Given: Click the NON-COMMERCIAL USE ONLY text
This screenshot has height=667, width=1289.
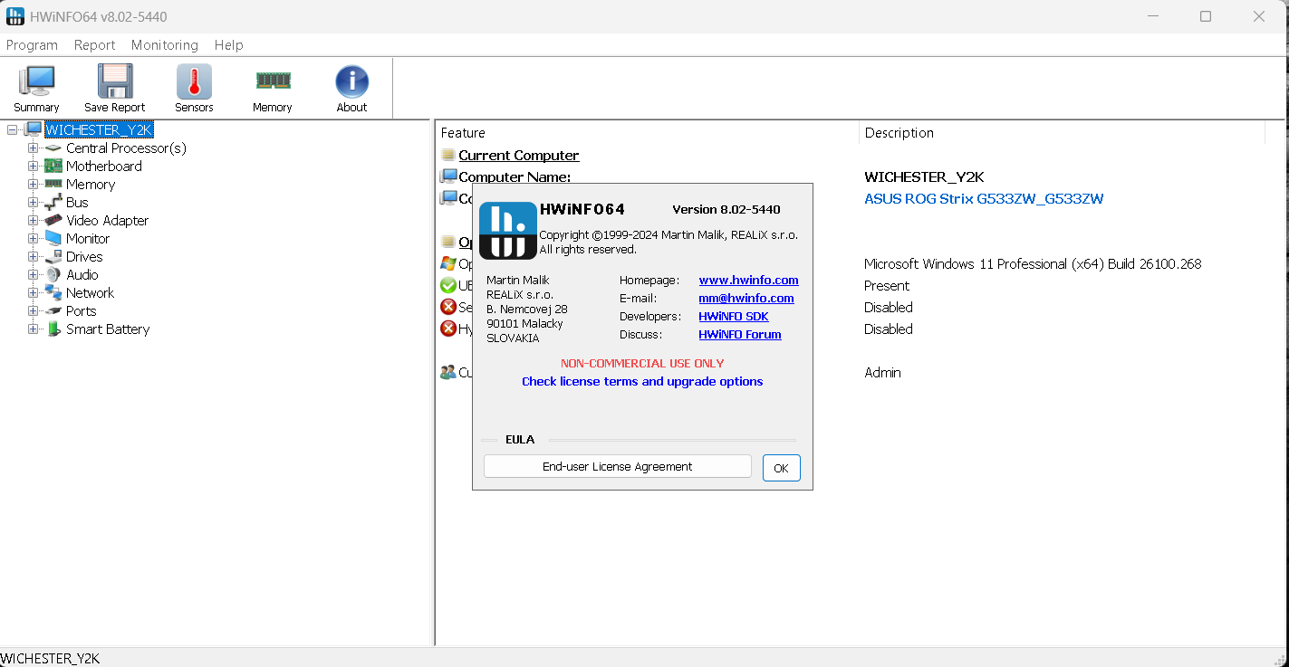Looking at the screenshot, I should 642,364.
